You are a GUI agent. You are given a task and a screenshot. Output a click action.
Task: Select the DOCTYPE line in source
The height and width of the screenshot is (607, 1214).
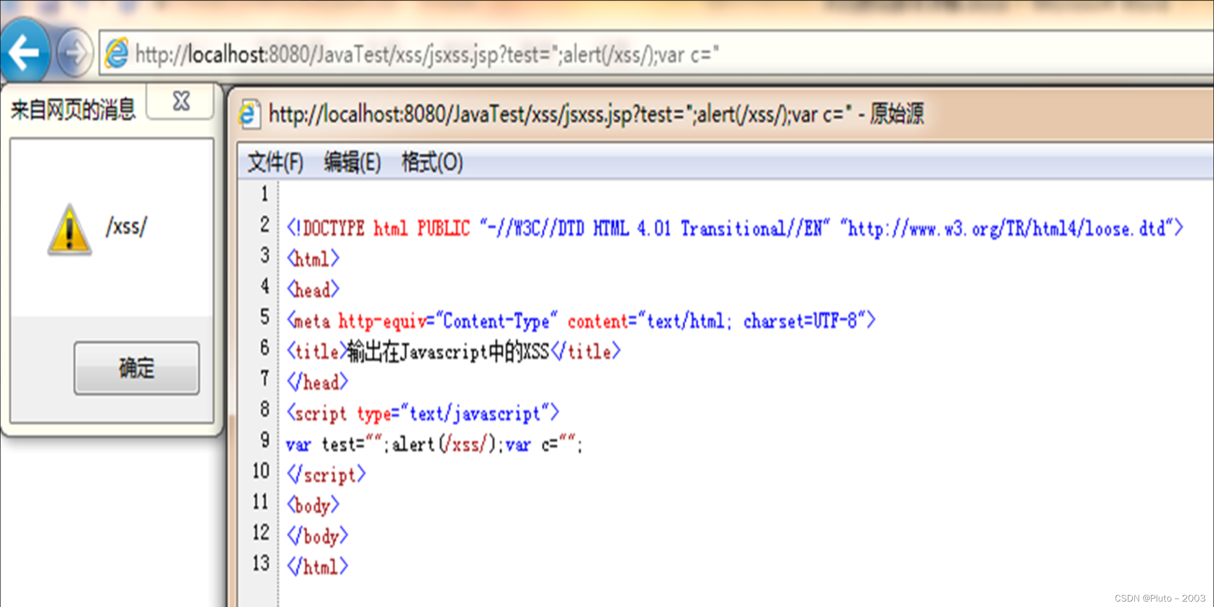coord(735,228)
